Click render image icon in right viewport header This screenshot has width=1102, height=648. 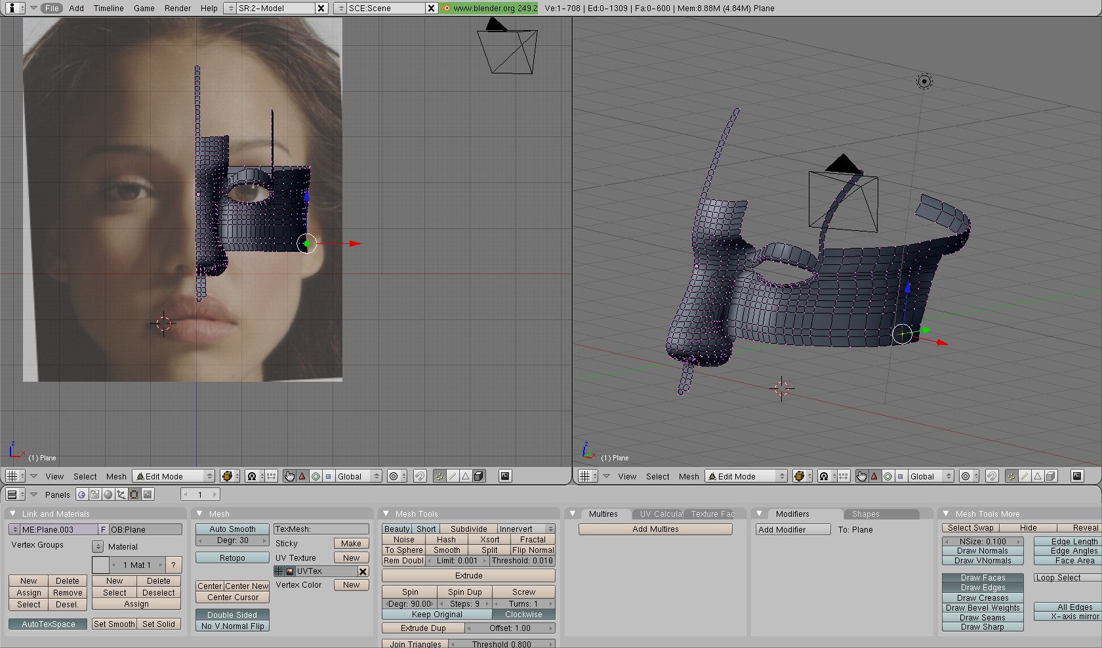point(1077,476)
